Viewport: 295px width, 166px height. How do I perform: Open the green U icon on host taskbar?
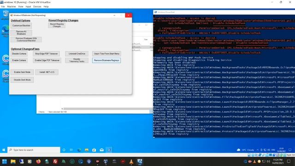click(72, 161)
